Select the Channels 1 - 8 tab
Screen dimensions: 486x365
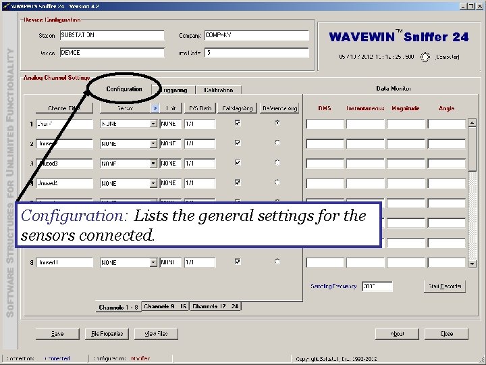point(118,308)
